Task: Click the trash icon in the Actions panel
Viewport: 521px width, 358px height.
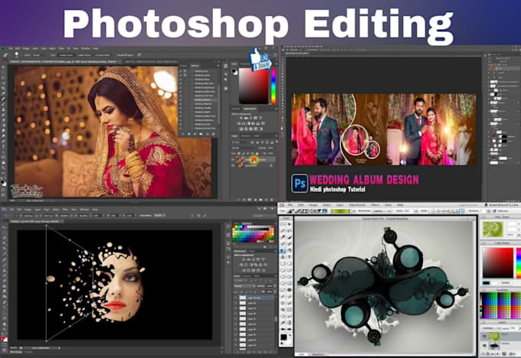Action: [213, 134]
